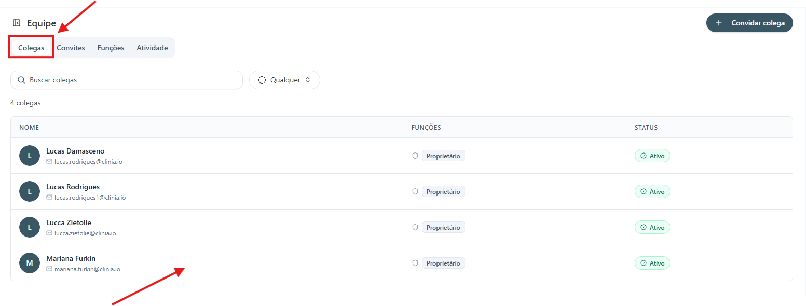
Task: Click Proprietário badge for Lucas Damasceno
Action: 443,156
